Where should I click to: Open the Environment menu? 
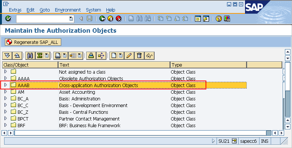tap(68, 10)
